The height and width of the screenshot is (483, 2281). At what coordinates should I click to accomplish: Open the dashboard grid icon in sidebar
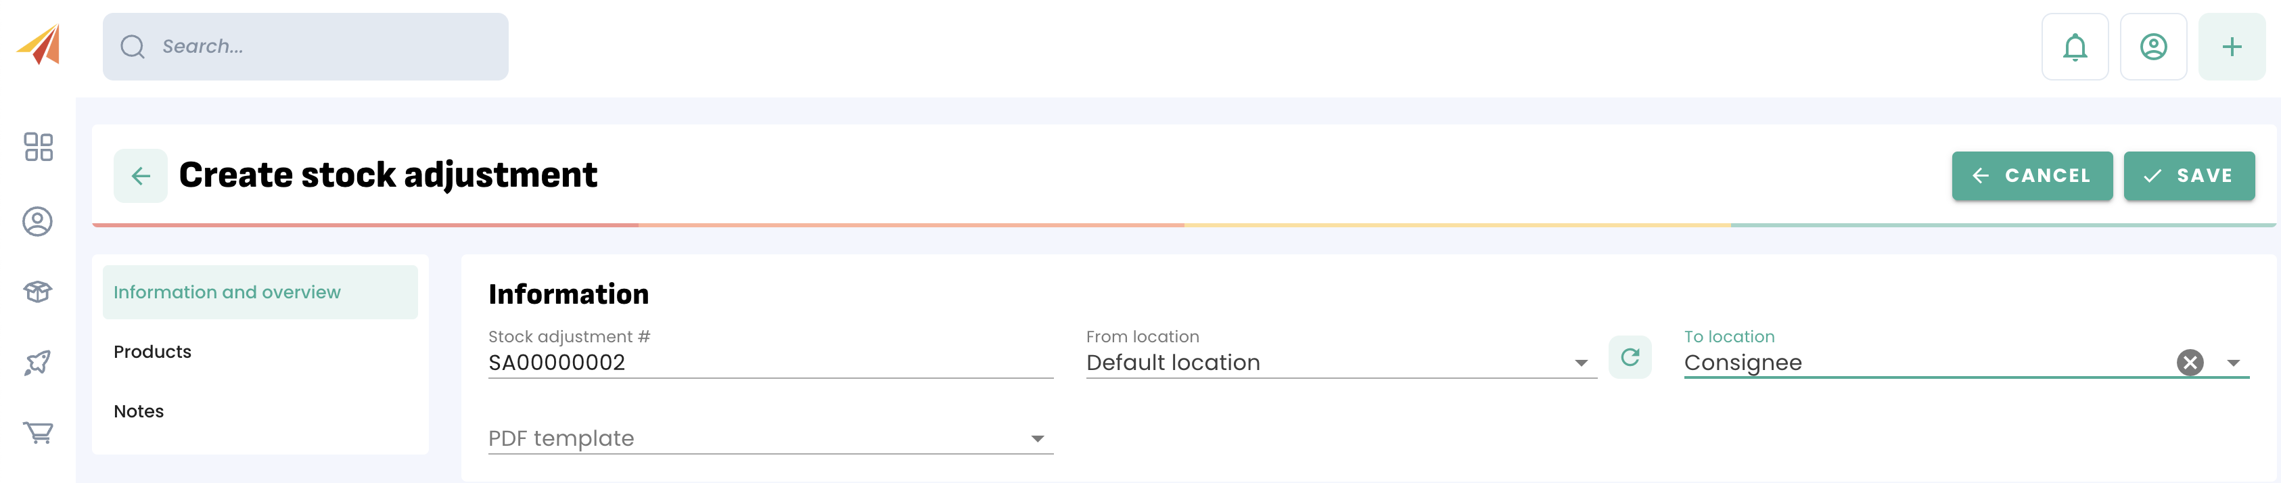pyautogui.click(x=38, y=147)
